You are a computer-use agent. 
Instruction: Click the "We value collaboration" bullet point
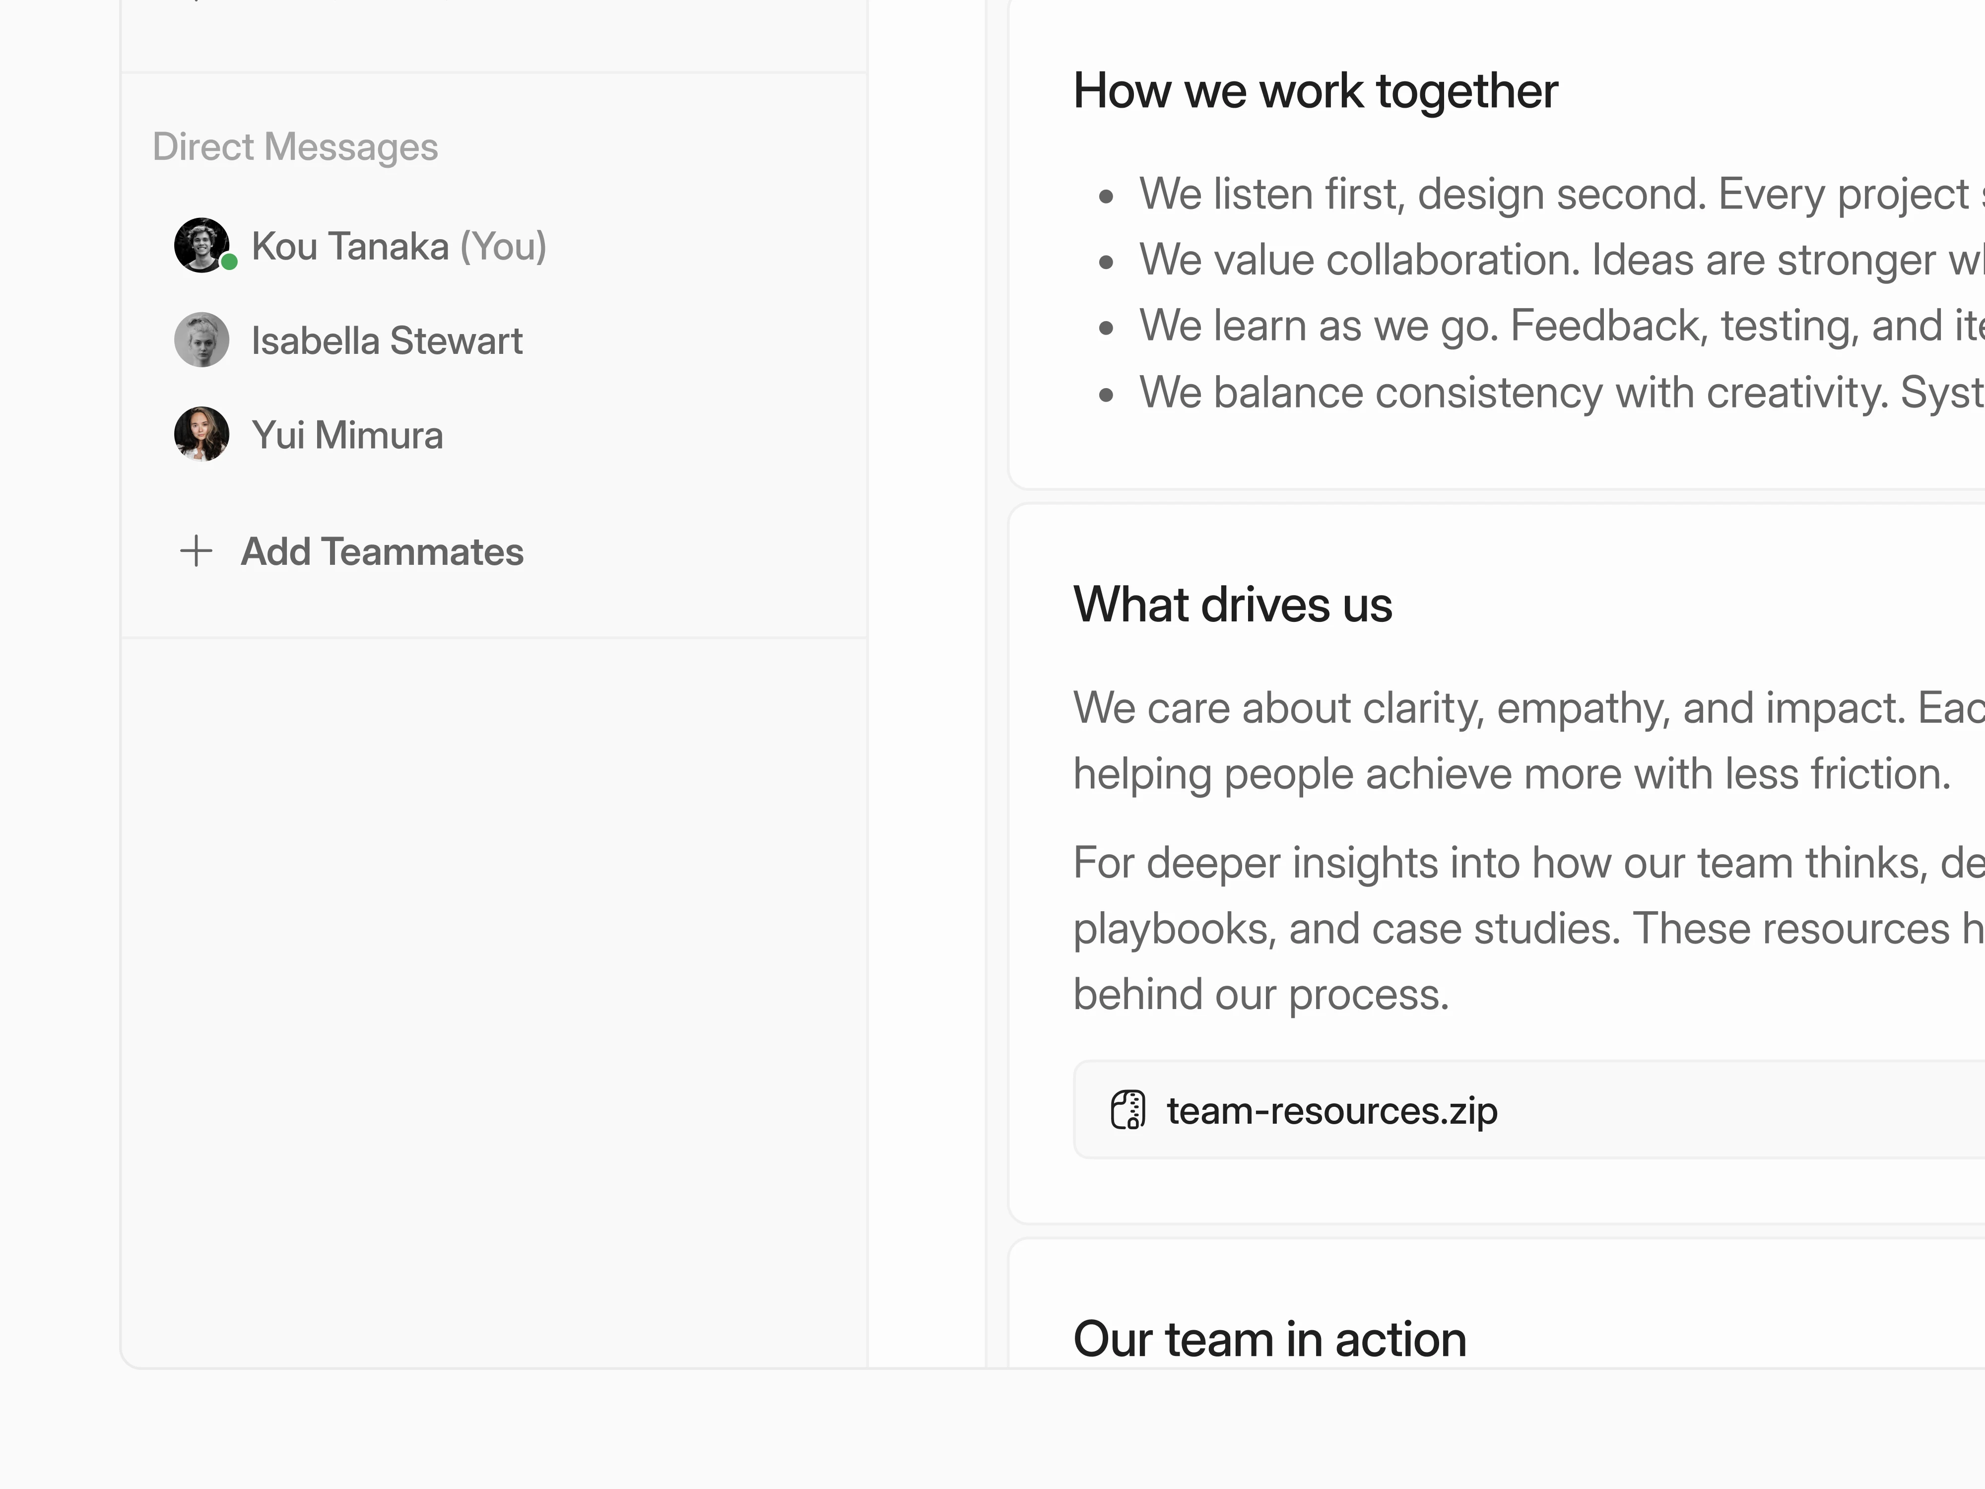1552,260
